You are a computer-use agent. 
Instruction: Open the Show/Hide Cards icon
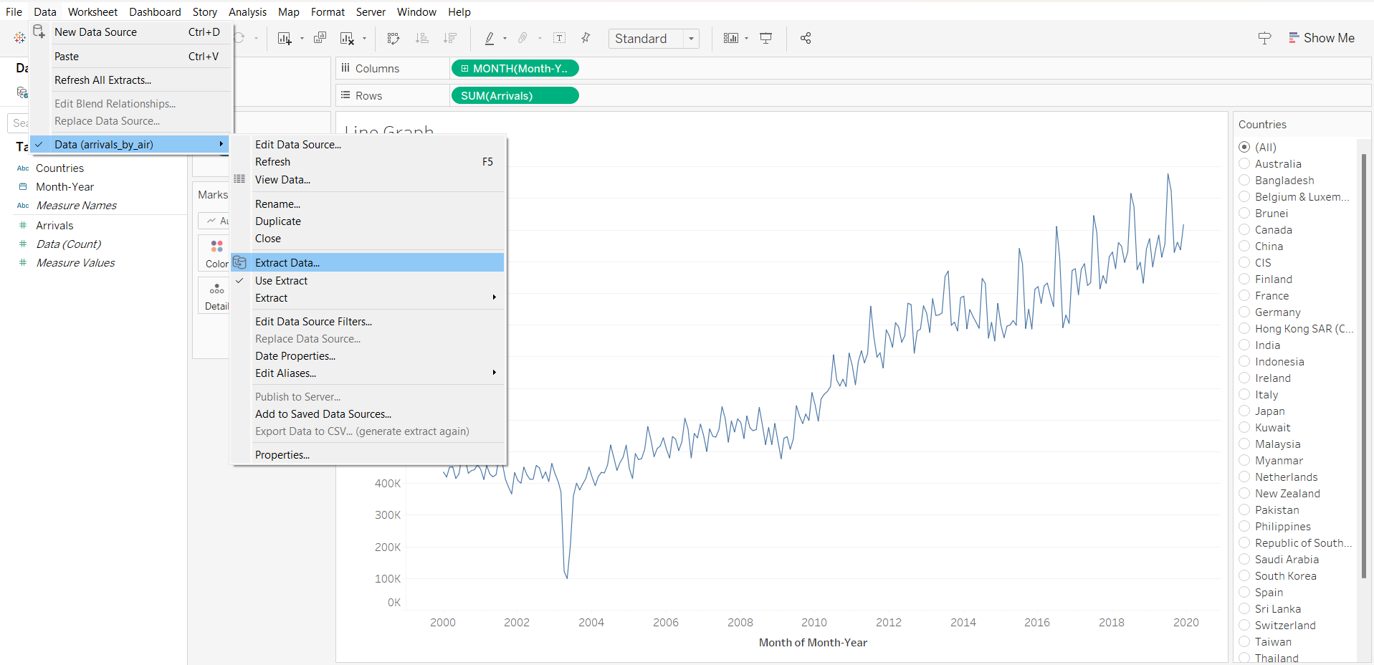coord(730,39)
